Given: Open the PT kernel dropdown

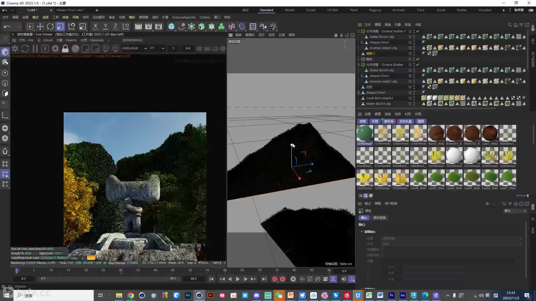Looking at the screenshot, I should 157,48.
